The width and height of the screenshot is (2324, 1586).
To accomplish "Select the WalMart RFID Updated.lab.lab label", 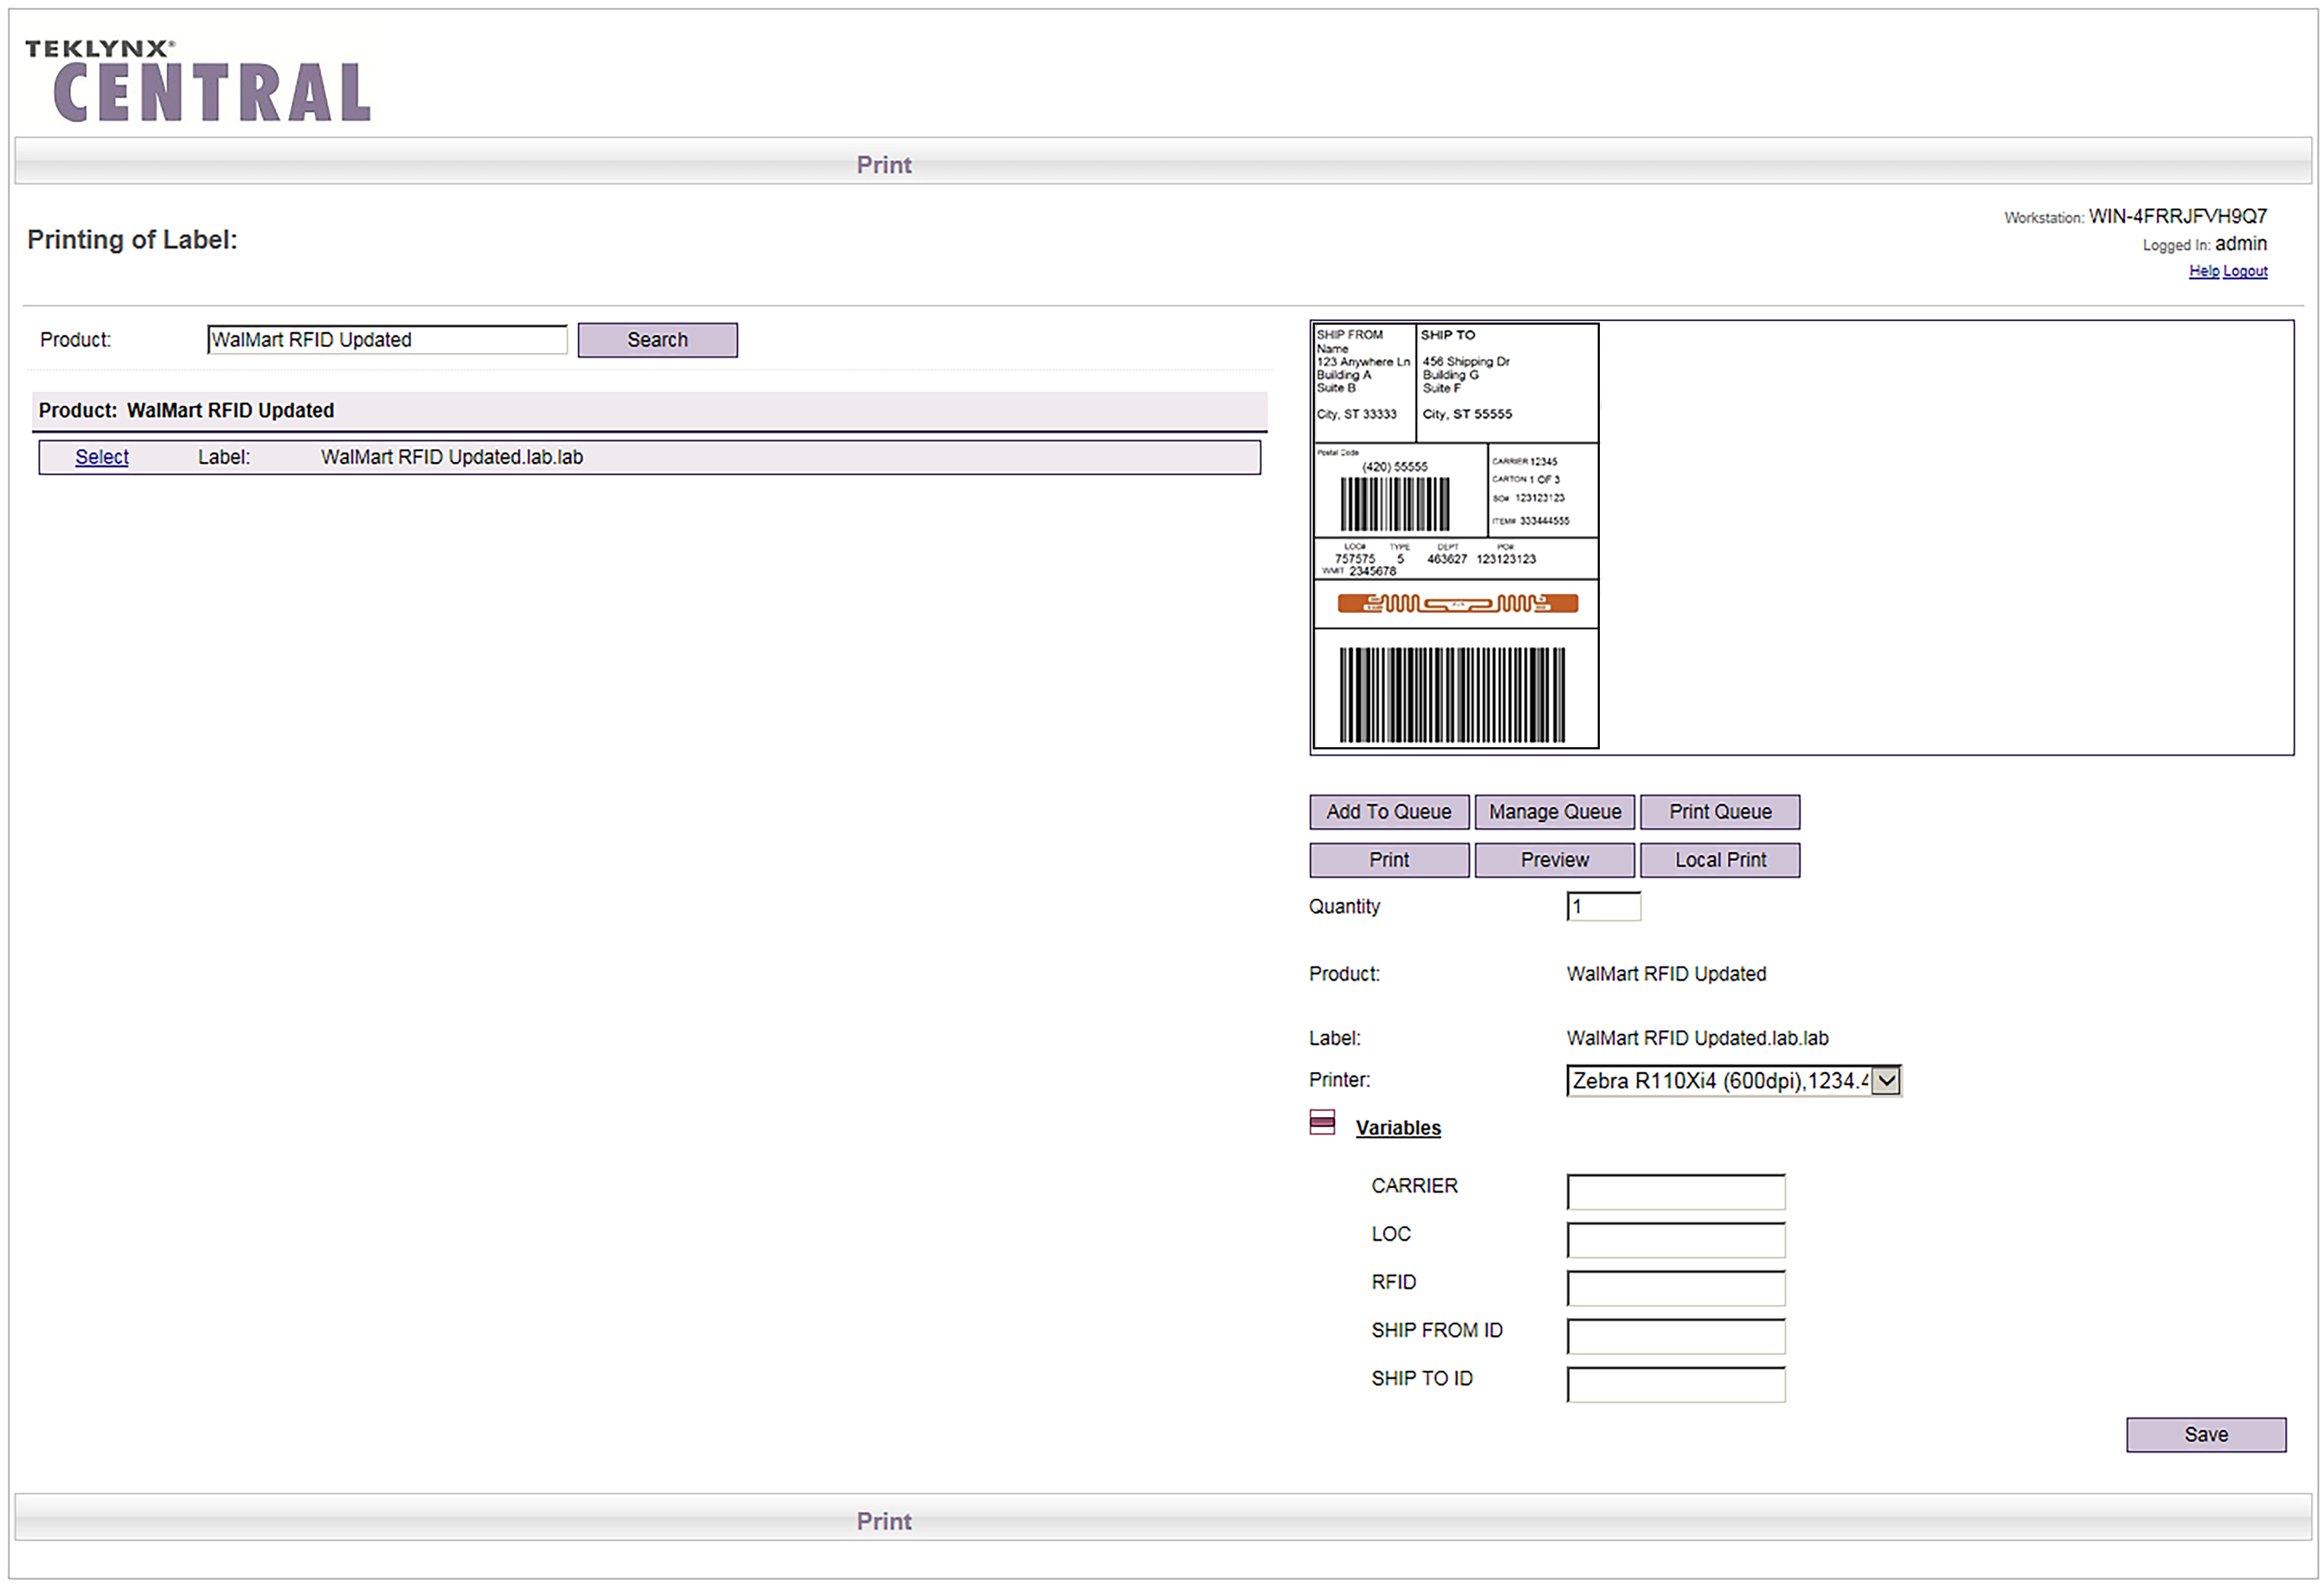I will (101, 456).
